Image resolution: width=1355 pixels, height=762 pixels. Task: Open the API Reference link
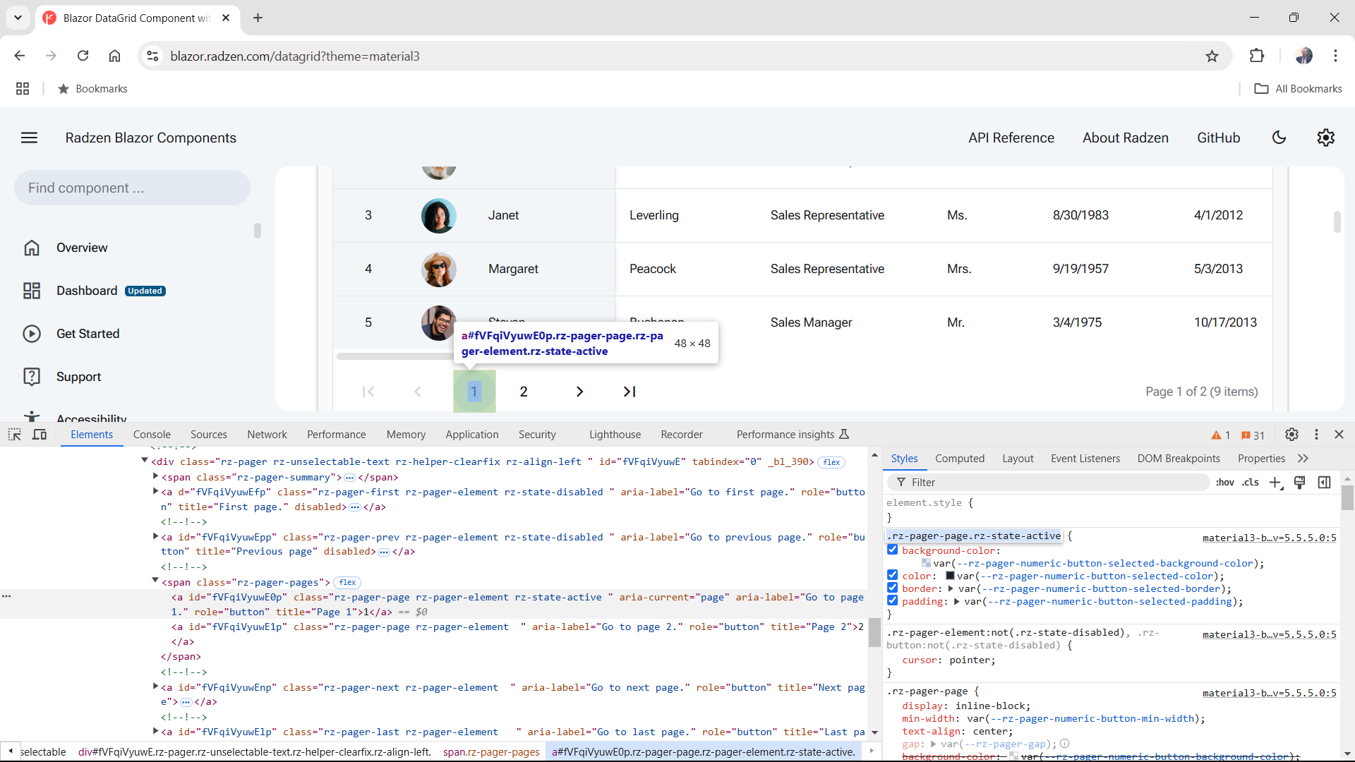[x=1011, y=138]
